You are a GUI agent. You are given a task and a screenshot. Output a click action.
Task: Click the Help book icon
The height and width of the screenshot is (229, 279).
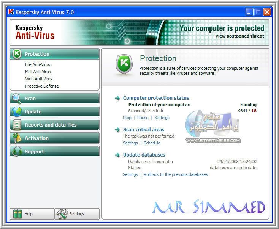17,214
